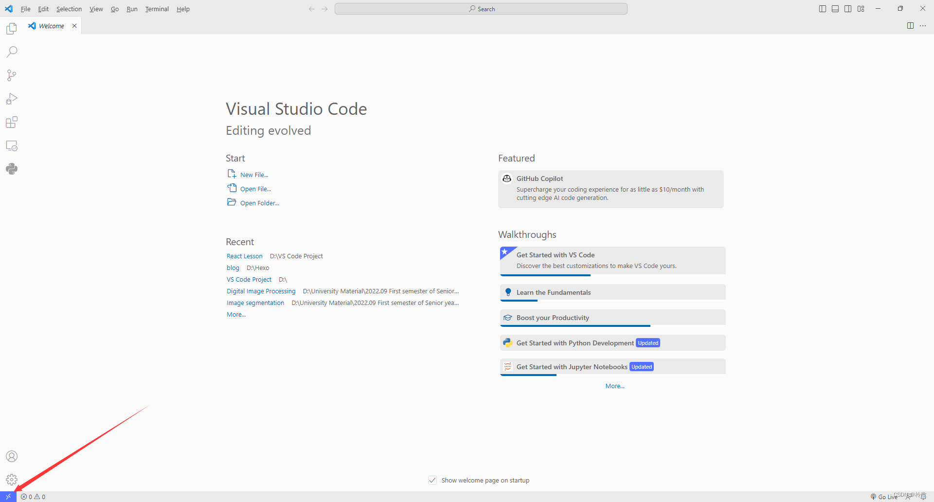Open Run and Debug view

12,99
